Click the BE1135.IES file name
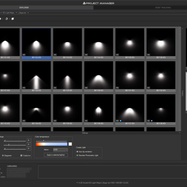Image resolution: width=187 pixels, height=187 pixels. 68,123
